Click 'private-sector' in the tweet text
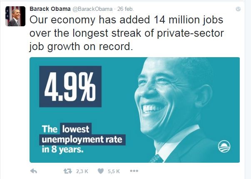This screenshot has width=251, height=179. pyautogui.click(x=190, y=33)
